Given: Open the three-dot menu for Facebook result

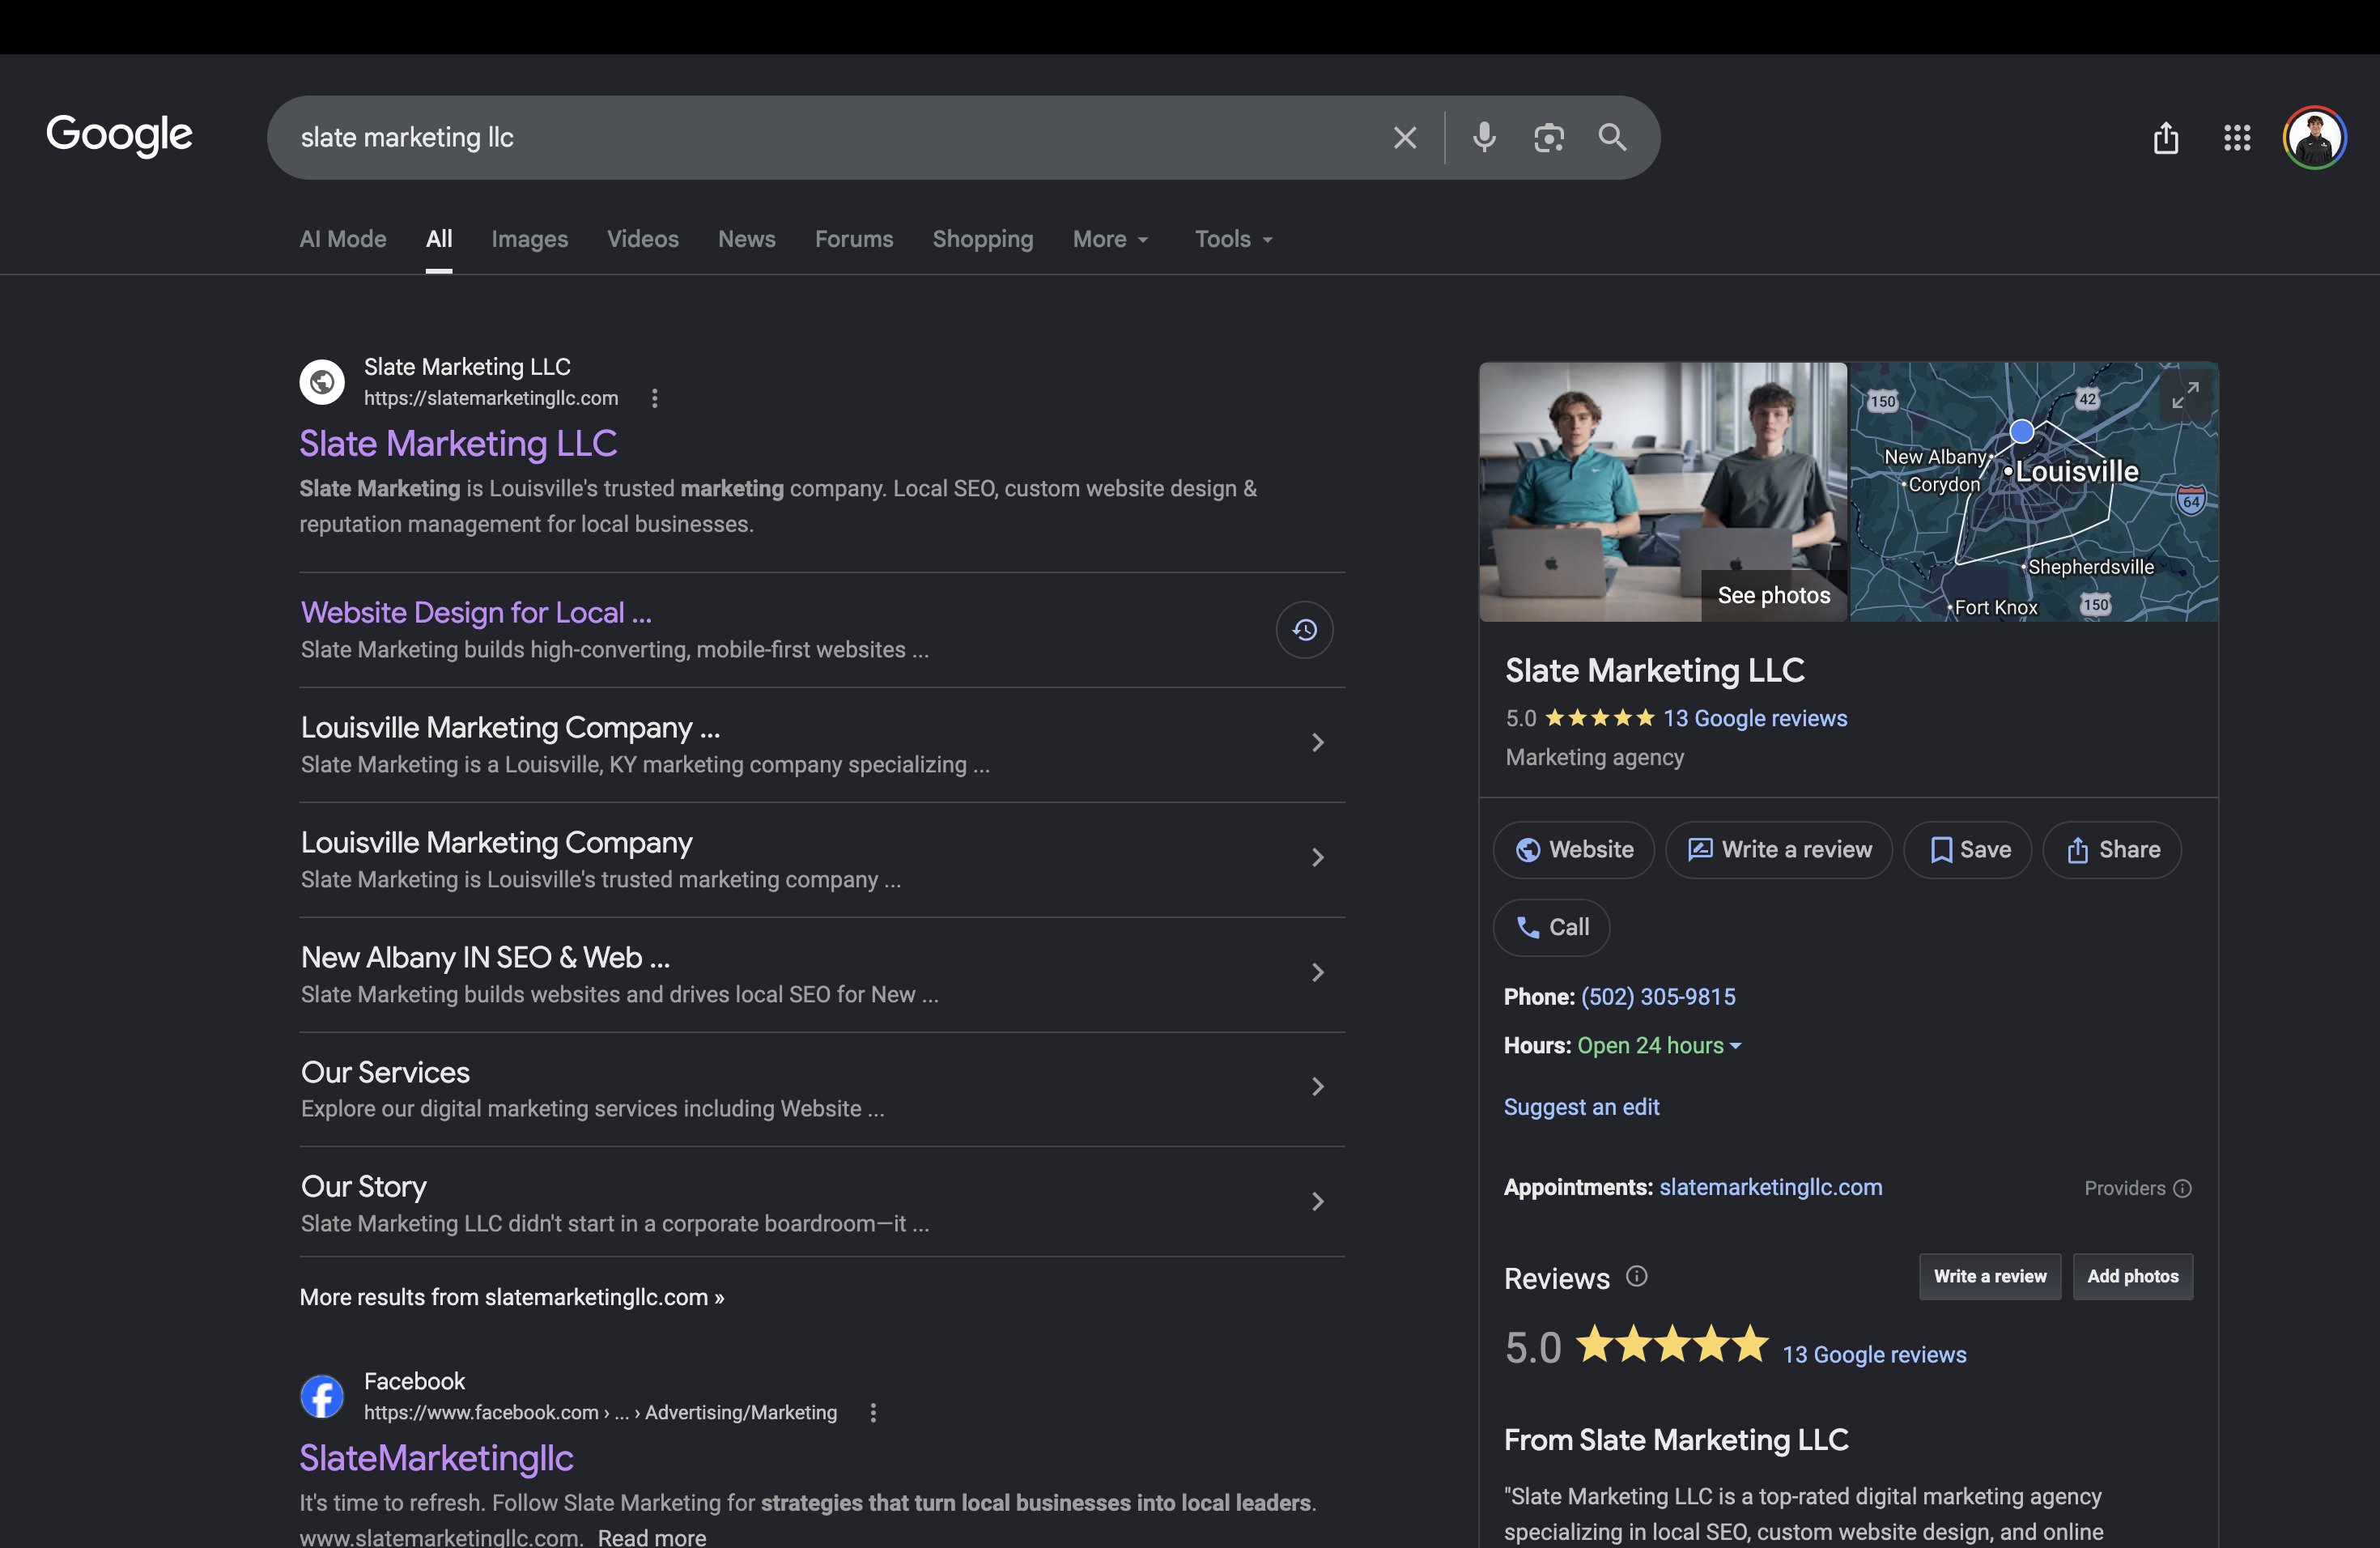Looking at the screenshot, I should coord(873,1412).
